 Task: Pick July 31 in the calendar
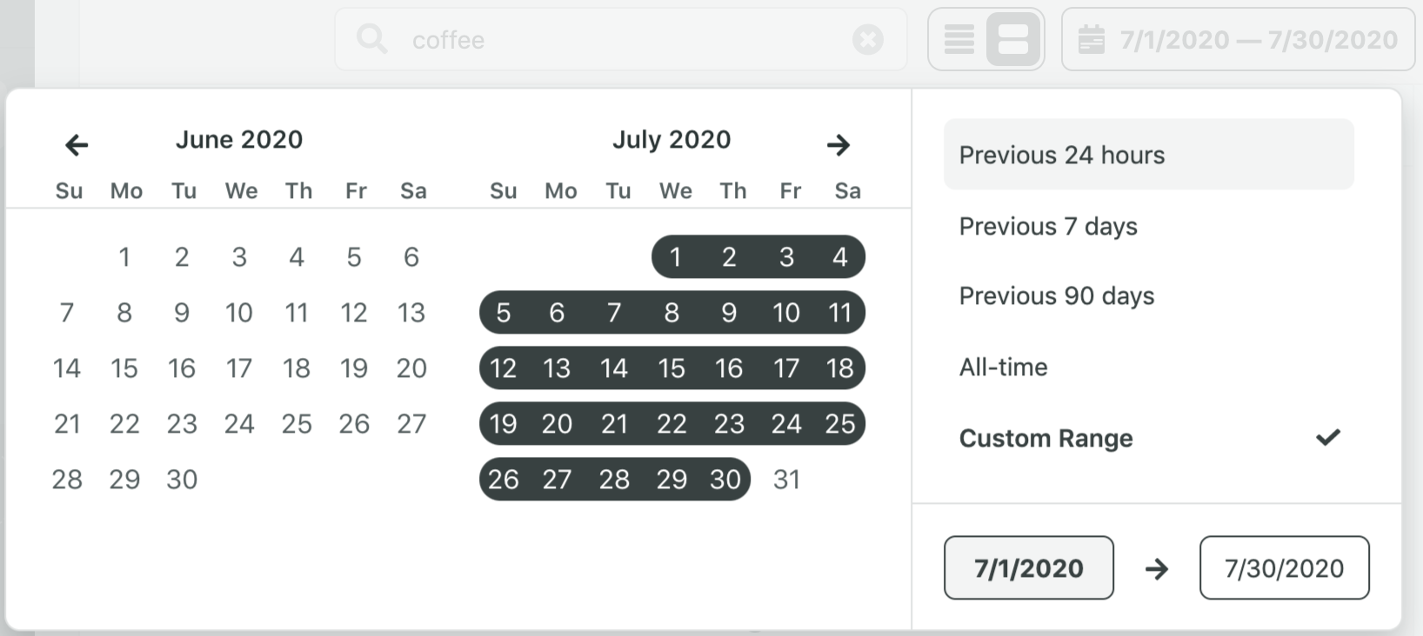pyautogui.click(x=786, y=479)
